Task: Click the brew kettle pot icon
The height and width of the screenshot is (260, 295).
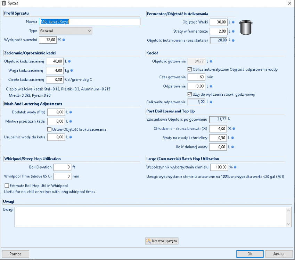Action: (x=246, y=28)
